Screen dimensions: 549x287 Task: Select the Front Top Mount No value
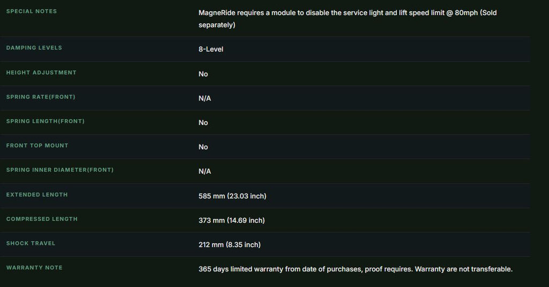click(203, 147)
